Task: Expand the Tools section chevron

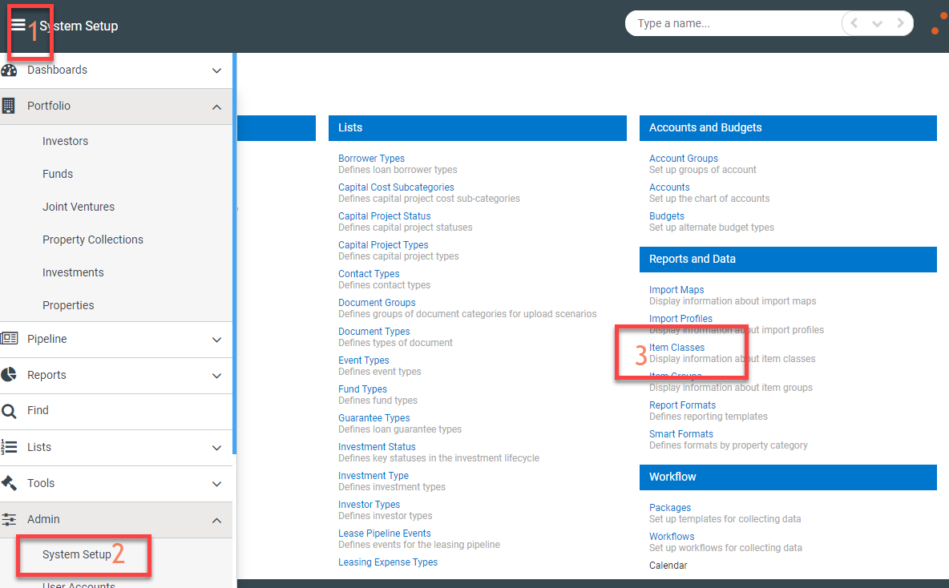Action: coord(216,484)
